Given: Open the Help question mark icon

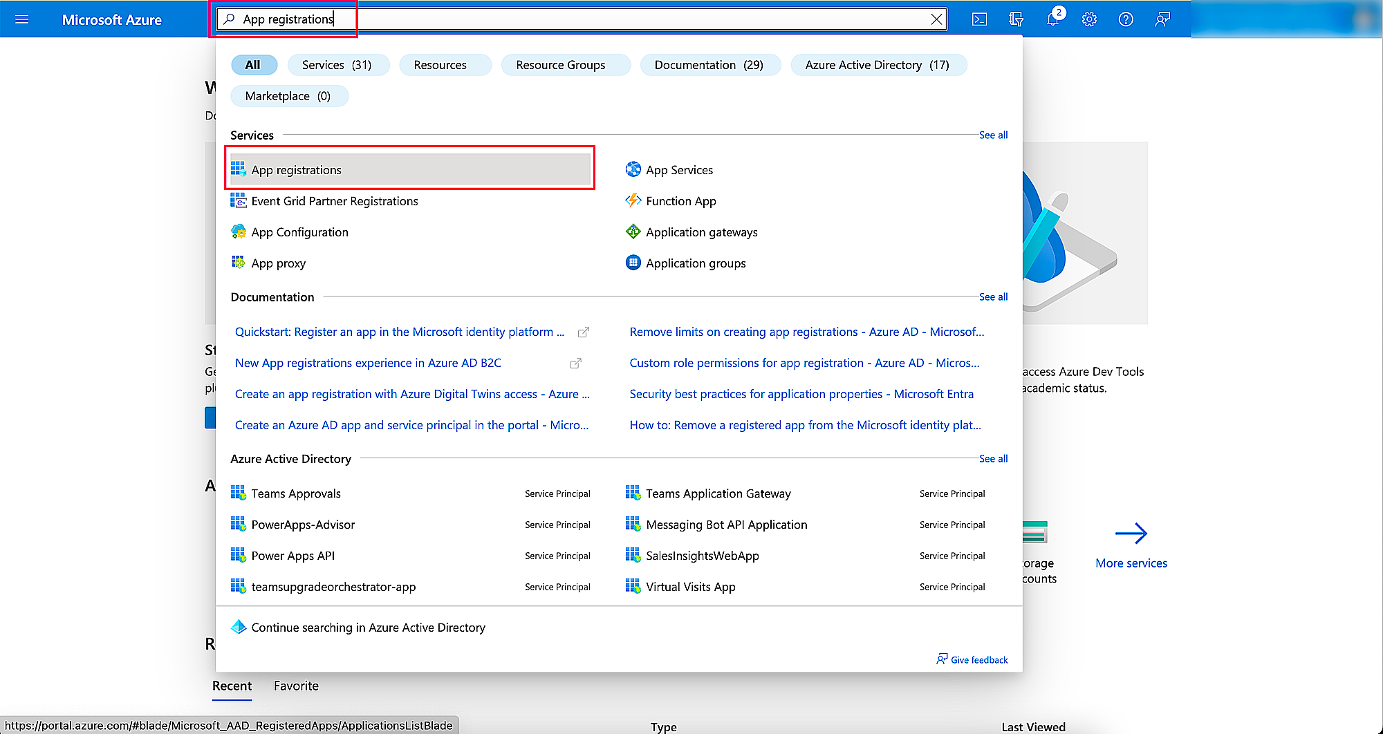Looking at the screenshot, I should pos(1126,19).
